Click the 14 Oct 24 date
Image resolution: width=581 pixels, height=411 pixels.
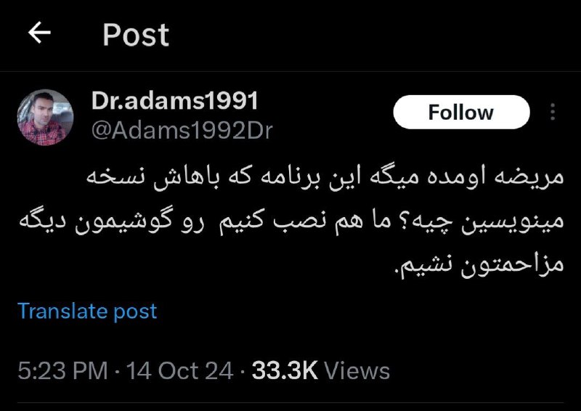[179, 370]
